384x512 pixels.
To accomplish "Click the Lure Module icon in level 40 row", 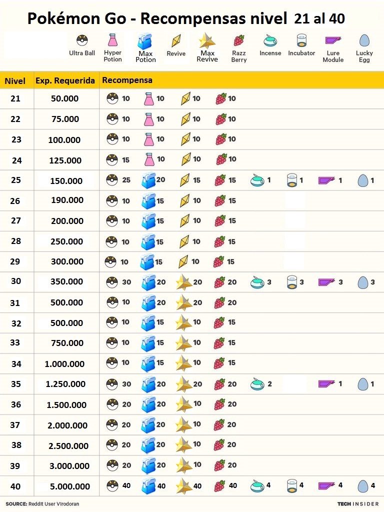I will coord(326,486).
